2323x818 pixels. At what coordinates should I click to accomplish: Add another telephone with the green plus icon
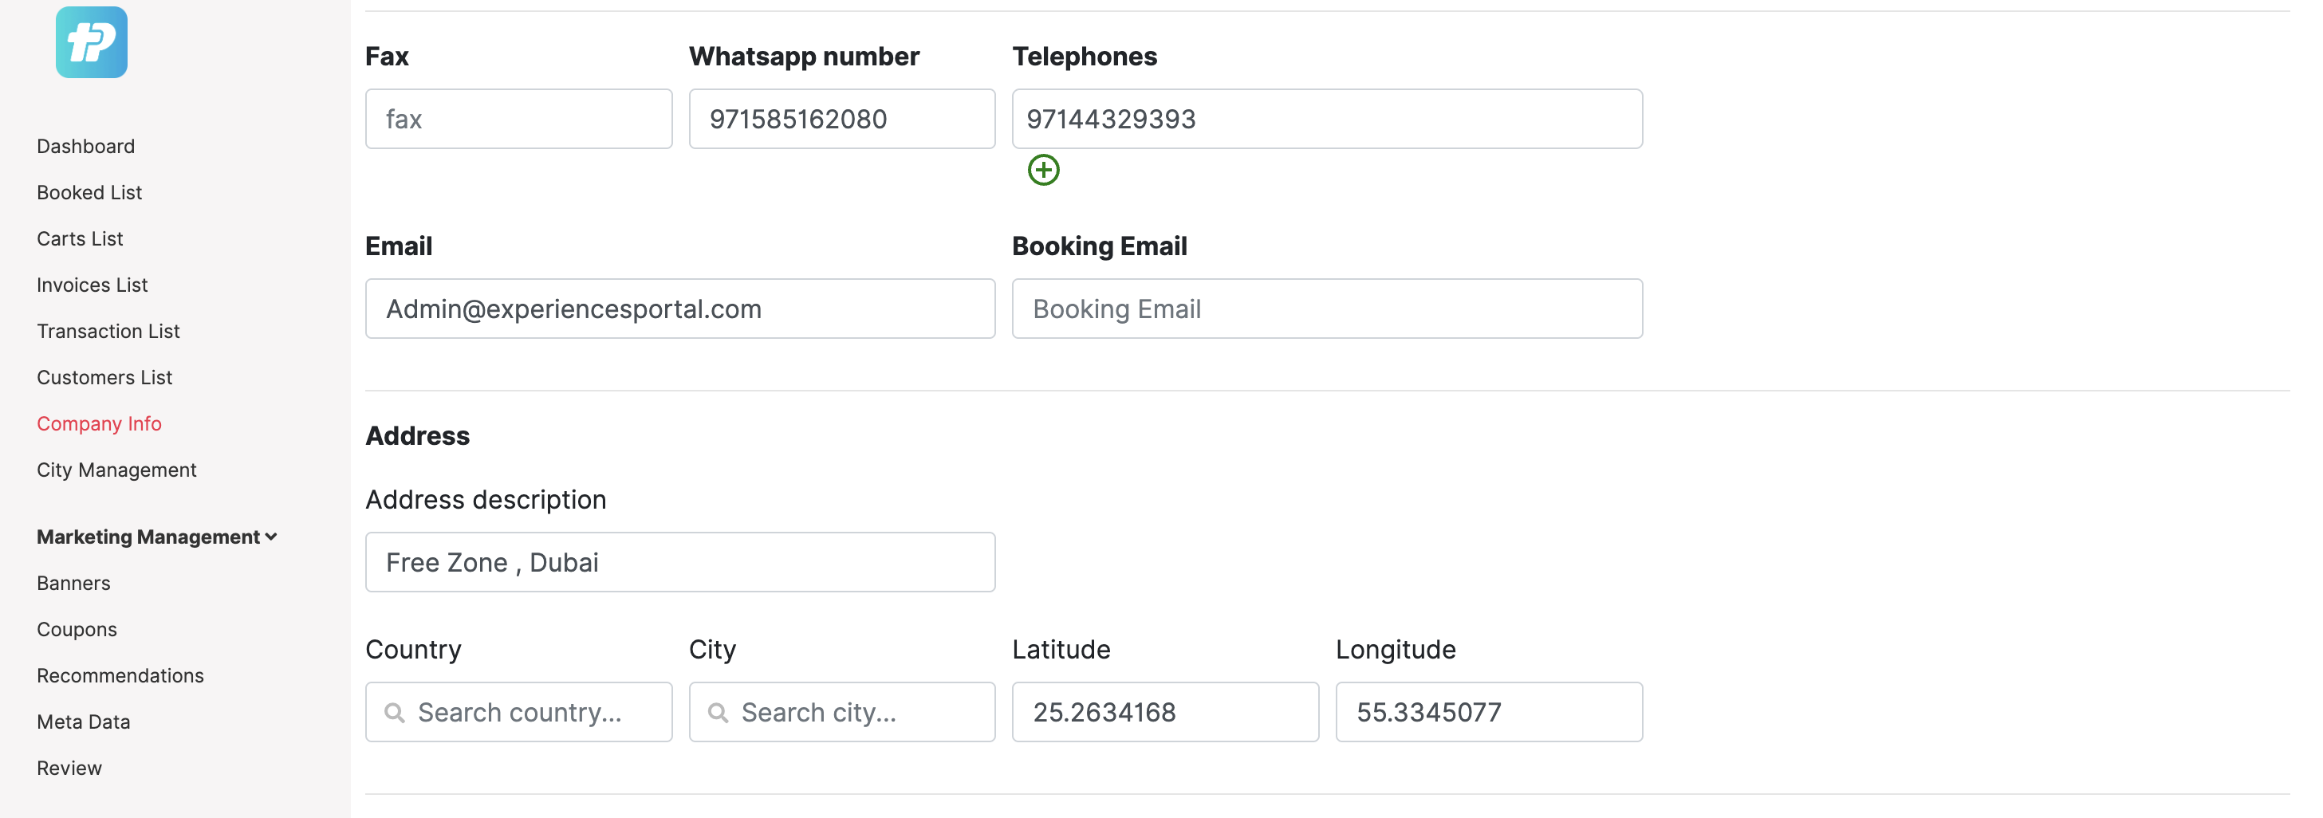(x=1043, y=170)
